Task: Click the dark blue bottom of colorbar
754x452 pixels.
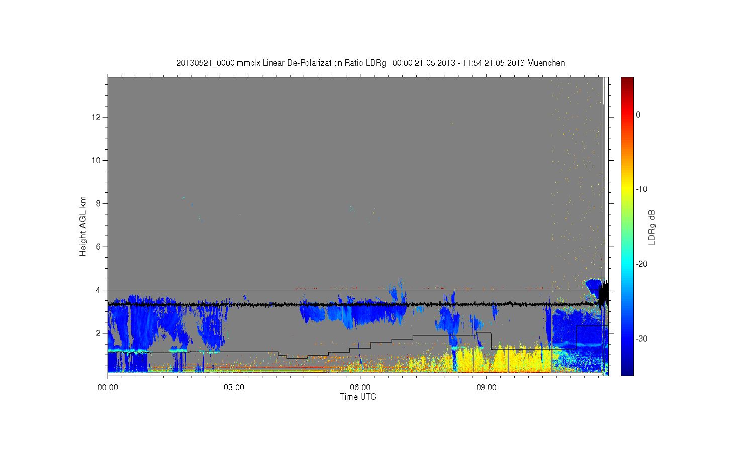Action: point(627,372)
